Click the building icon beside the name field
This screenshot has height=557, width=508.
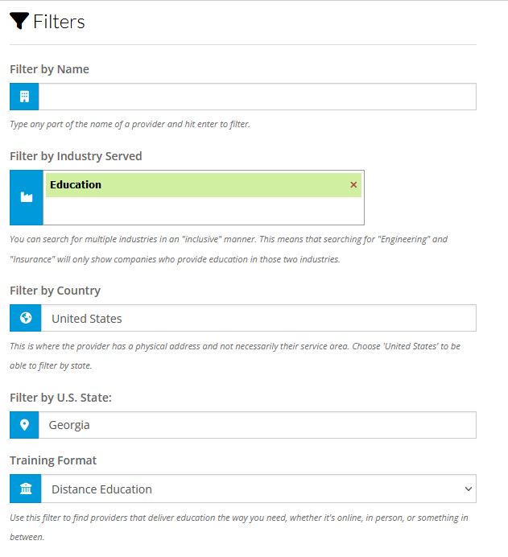click(x=24, y=97)
